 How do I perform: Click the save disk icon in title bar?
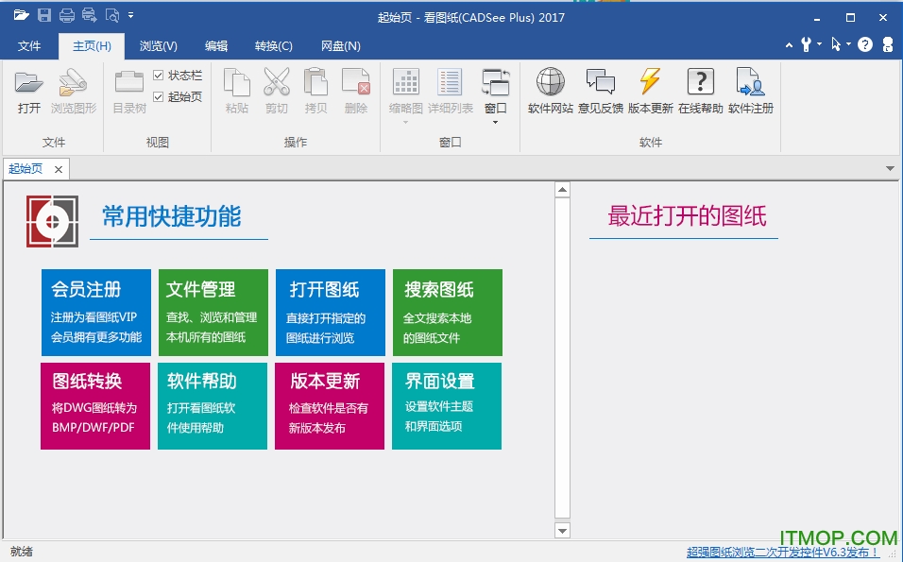click(44, 15)
